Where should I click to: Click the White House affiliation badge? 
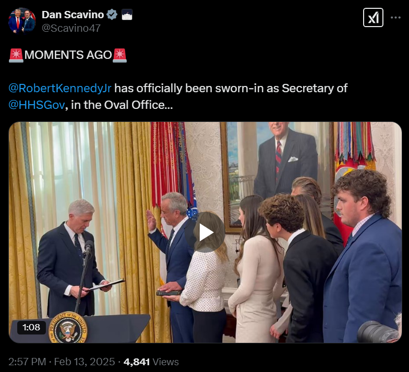[127, 15]
